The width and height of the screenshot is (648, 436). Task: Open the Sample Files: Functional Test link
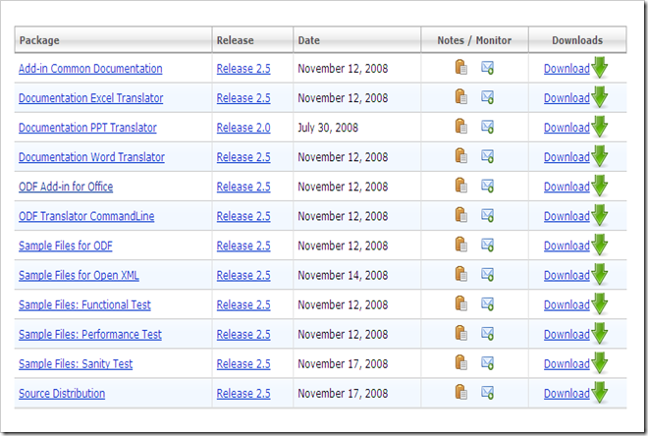click(84, 305)
